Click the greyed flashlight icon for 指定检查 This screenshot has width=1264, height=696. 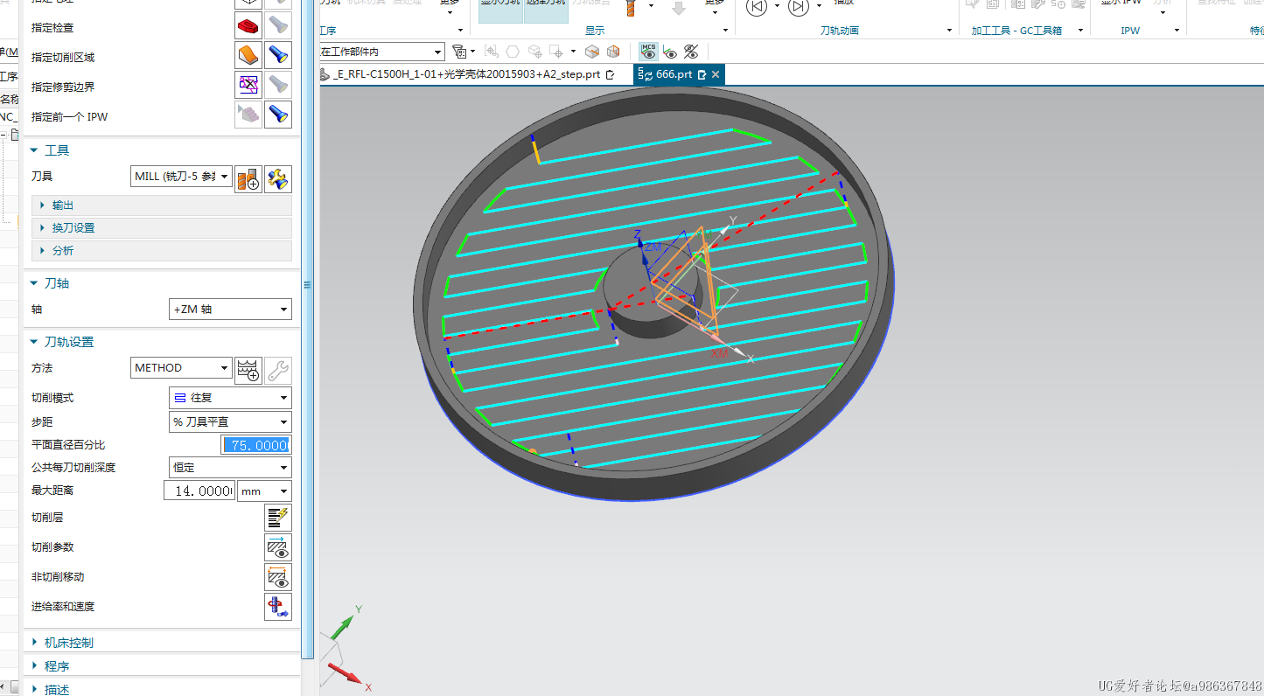278,27
